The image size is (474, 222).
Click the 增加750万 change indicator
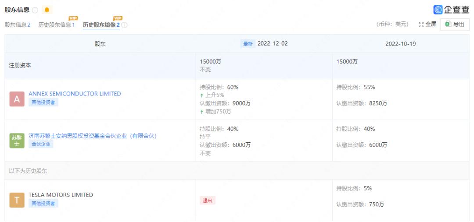tap(215, 112)
